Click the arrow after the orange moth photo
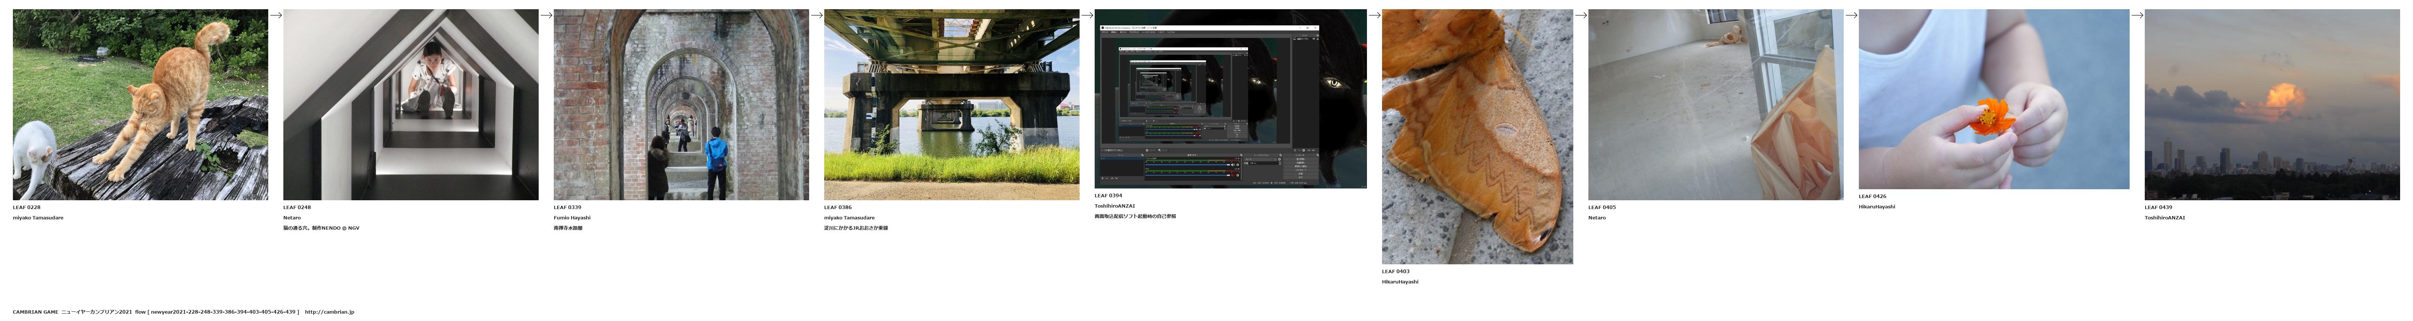 pyautogui.click(x=1580, y=15)
